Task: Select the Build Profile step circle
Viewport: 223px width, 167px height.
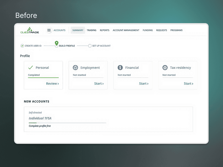Action: (x=57, y=46)
